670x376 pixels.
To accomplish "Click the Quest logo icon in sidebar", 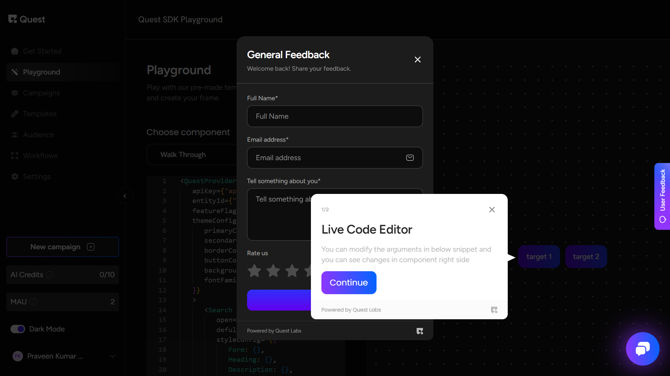I will [13, 19].
